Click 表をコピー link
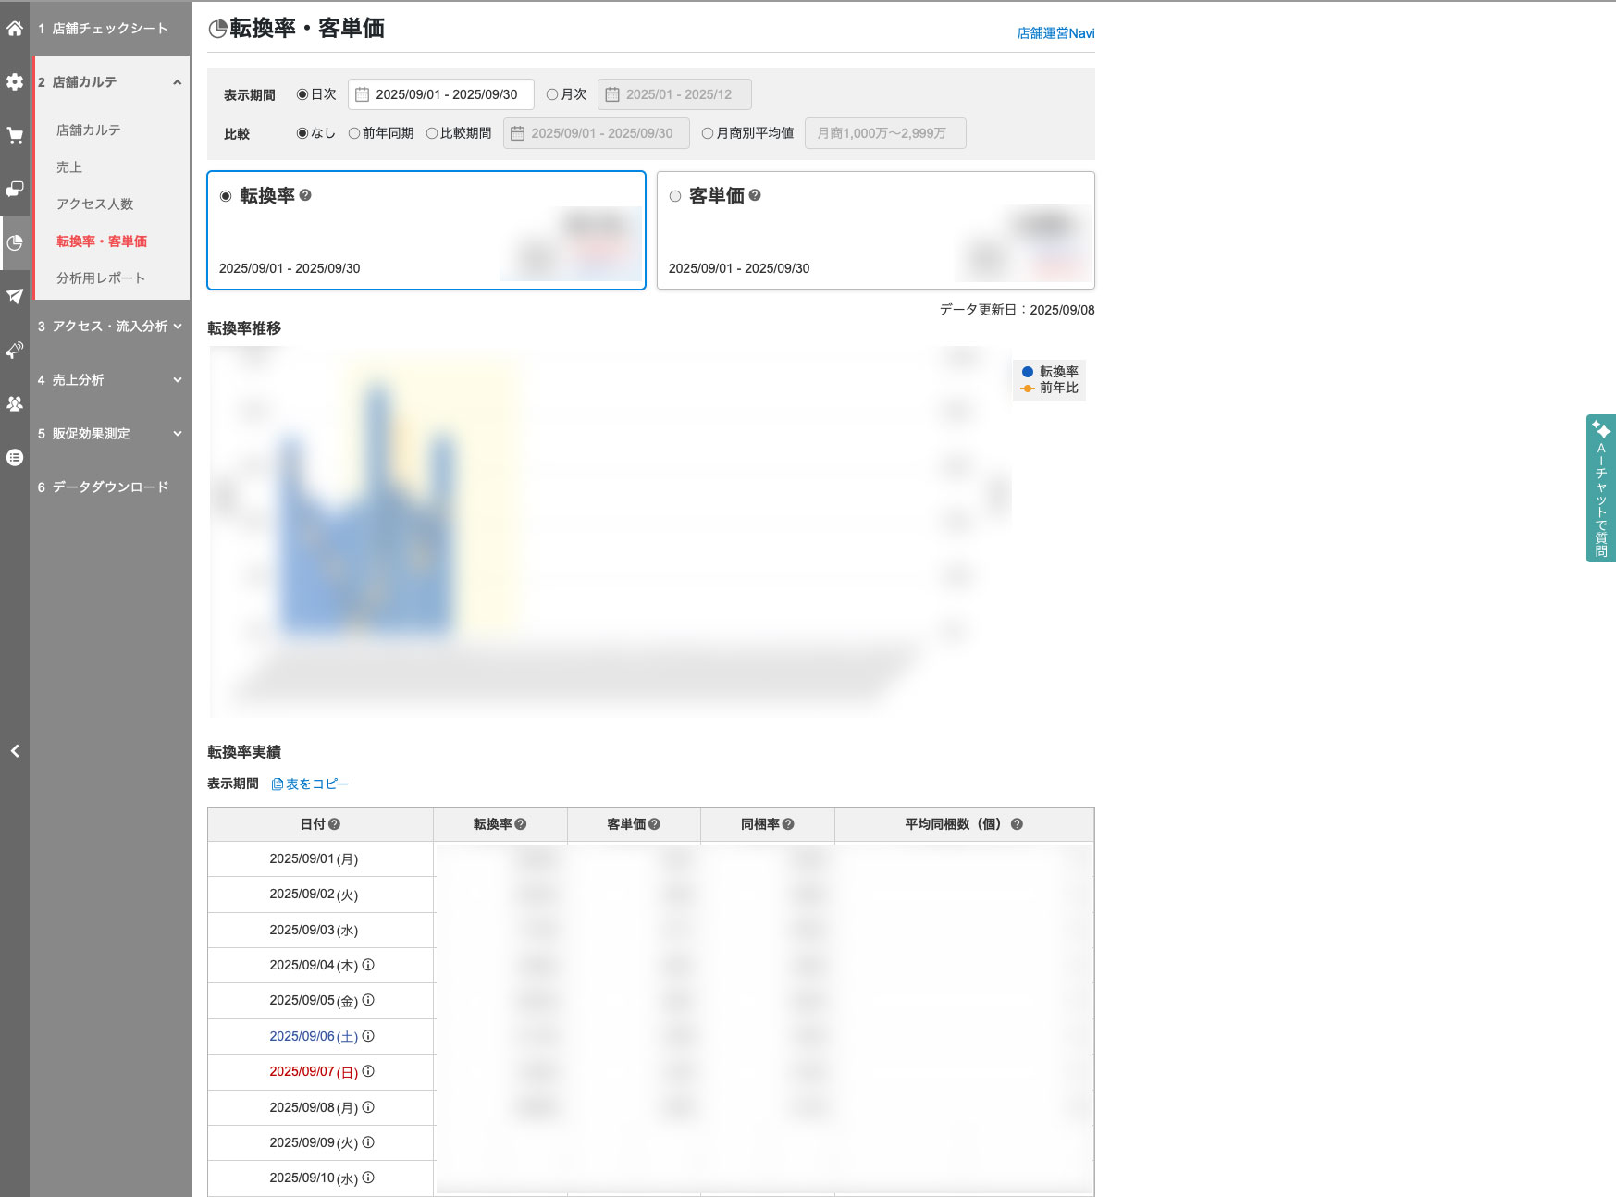This screenshot has height=1197, width=1616. pyautogui.click(x=310, y=784)
